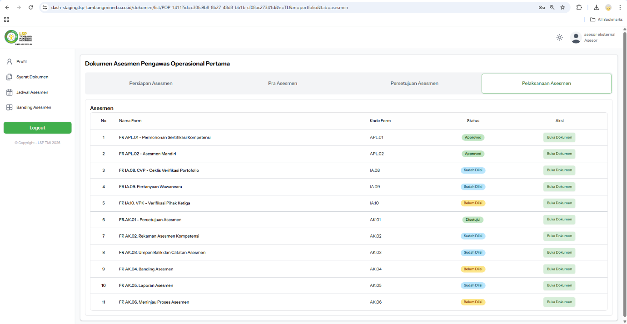
Task: Select the Pelaksanaan Asesmen tab
Action: 547,83
